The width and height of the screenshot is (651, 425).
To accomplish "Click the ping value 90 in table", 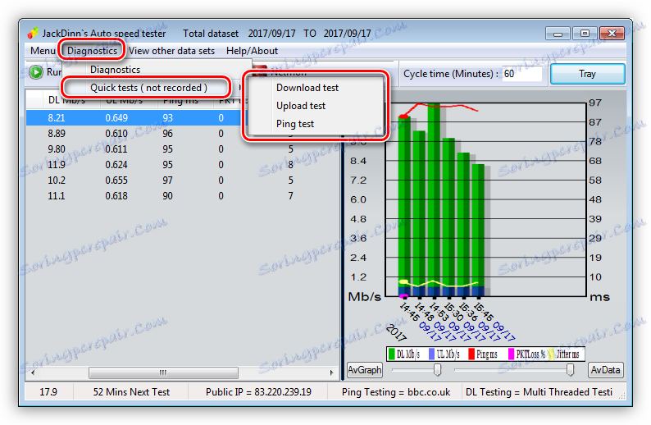I will (167, 195).
